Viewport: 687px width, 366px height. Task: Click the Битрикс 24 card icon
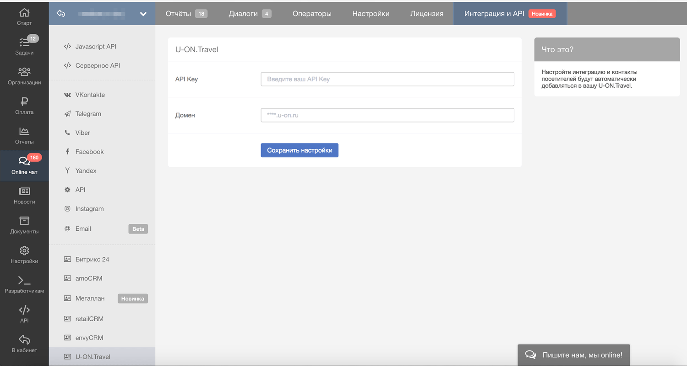point(67,259)
